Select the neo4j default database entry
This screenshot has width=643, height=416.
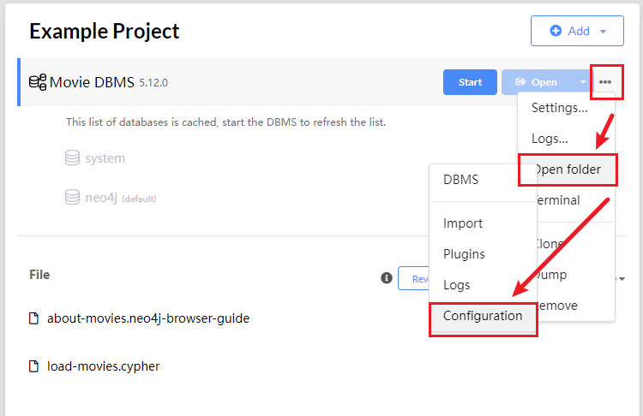[103, 198]
